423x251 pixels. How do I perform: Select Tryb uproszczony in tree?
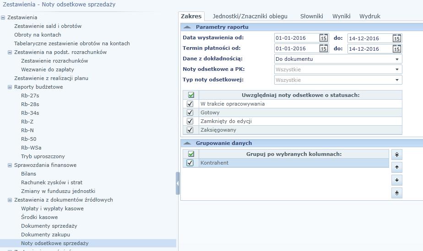(x=43, y=156)
